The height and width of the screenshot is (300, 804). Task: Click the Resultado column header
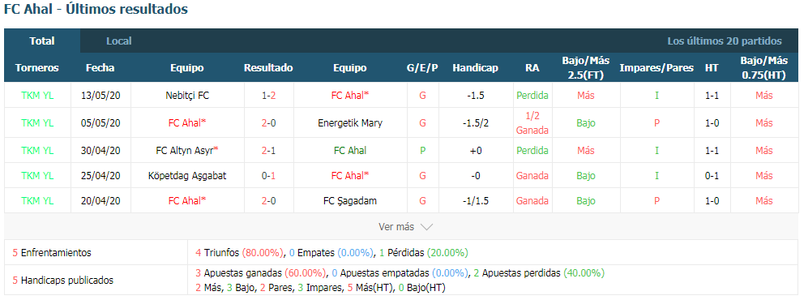pos(268,67)
